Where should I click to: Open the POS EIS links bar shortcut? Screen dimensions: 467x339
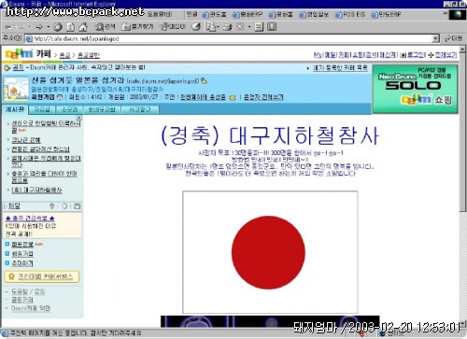tap(350, 15)
